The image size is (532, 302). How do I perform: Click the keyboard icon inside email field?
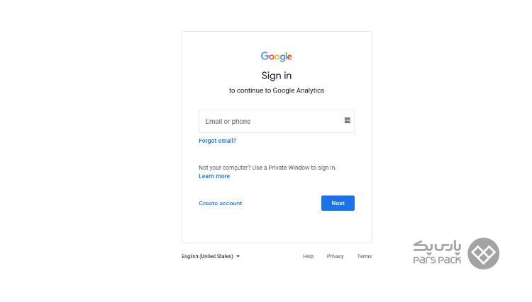click(x=347, y=120)
